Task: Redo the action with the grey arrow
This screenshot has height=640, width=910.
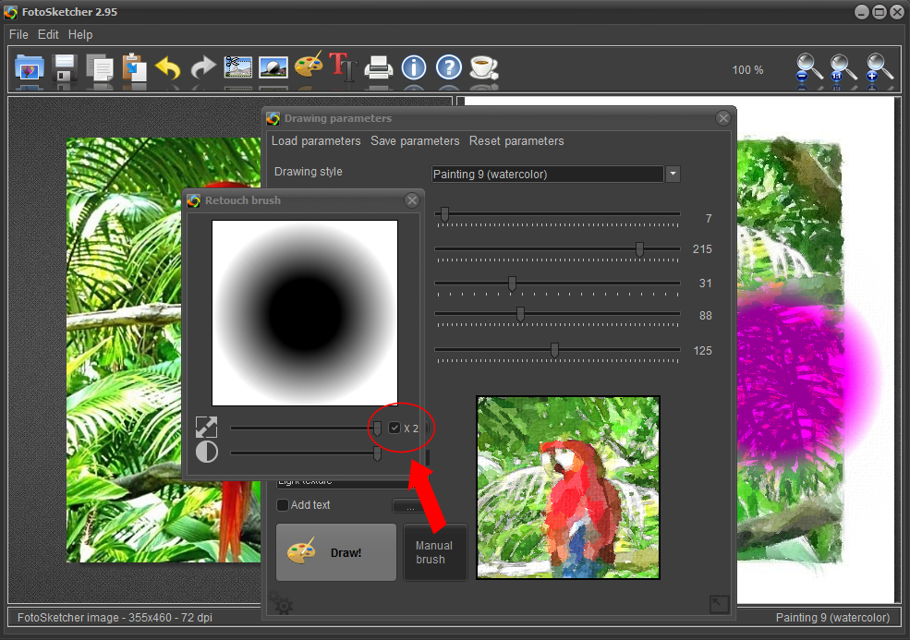Action: (203, 68)
